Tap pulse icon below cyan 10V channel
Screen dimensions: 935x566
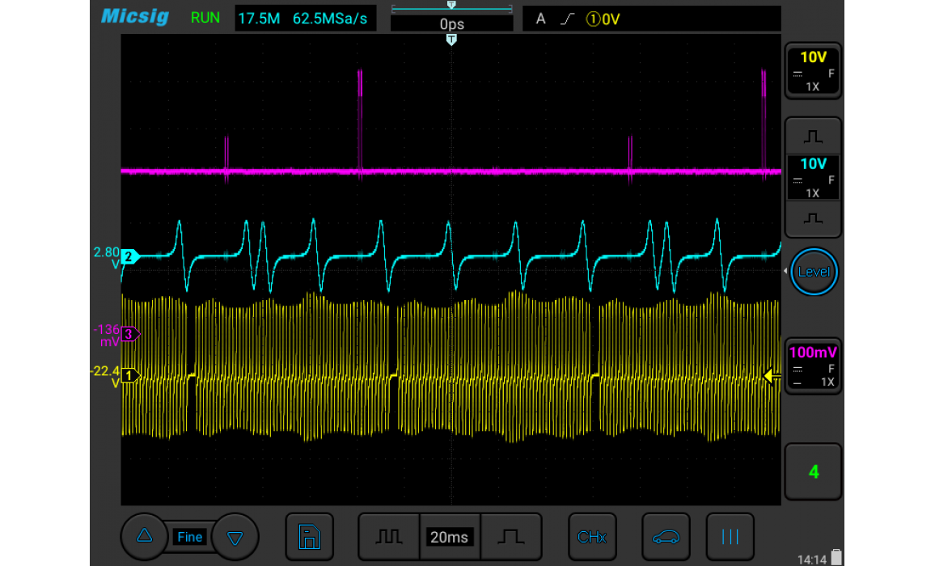coord(813,218)
